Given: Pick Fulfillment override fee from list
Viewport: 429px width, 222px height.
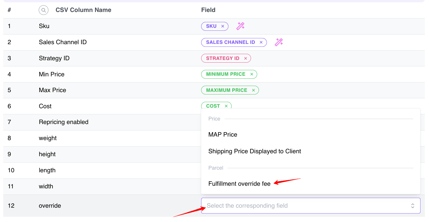Looking at the screenshot, I should click(239, 184).
